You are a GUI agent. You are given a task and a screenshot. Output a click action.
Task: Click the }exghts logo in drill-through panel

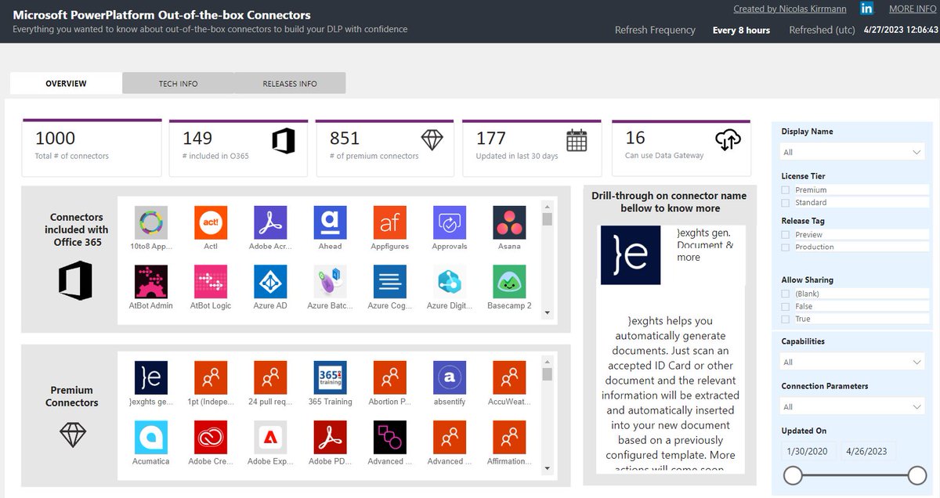coord(631,255)
